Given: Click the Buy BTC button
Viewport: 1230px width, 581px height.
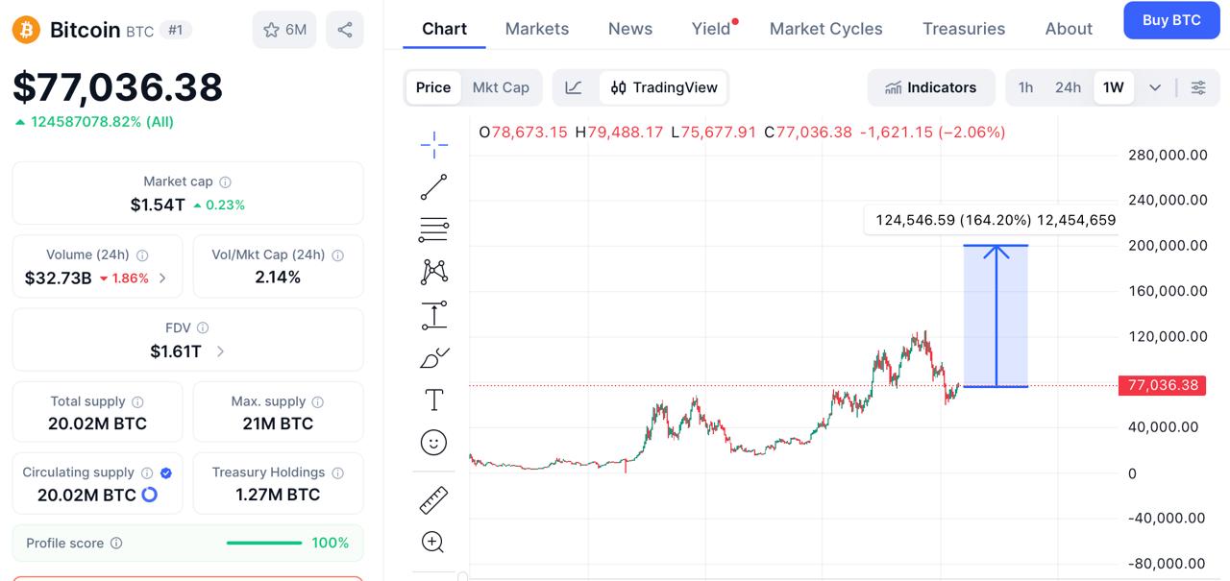Looking at the screenshot, I should [x=1171, y=20].
